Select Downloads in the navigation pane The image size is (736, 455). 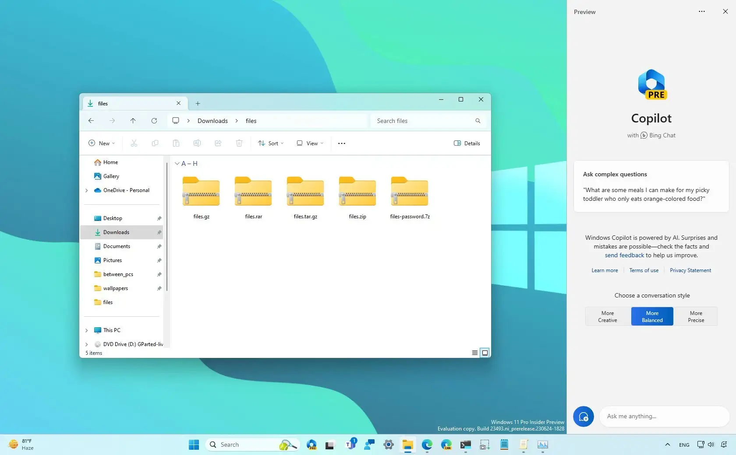[116, 232]
